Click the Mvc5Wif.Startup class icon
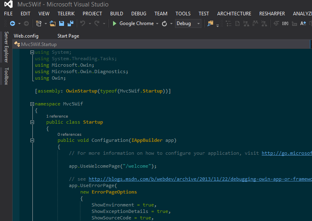This screenshot has width=312, height=221. coord(17,44)
